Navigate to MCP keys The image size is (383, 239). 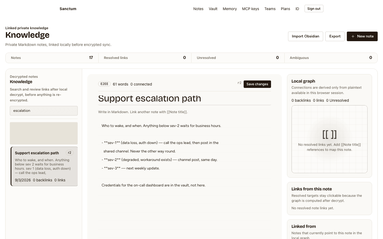pyautogui.click(x=251, y=9)
